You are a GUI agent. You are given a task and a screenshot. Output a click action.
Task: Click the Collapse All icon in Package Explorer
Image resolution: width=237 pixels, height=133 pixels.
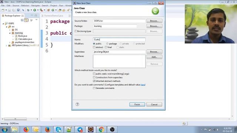pyautogui.click(x=22, y=20)
